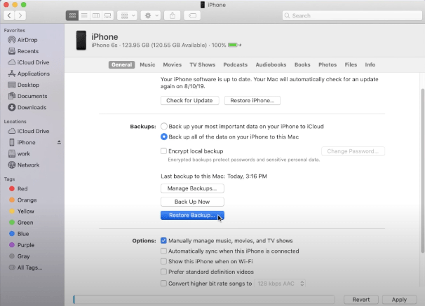The height and width of the screenshot is (306, 425).
Task: Switch to the Movies tab
Action: click(x=172, y=64)
